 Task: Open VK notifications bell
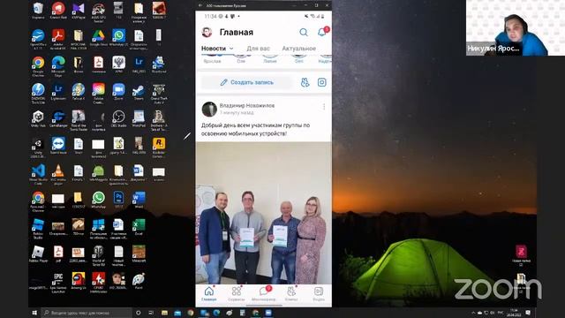point(322,32)
